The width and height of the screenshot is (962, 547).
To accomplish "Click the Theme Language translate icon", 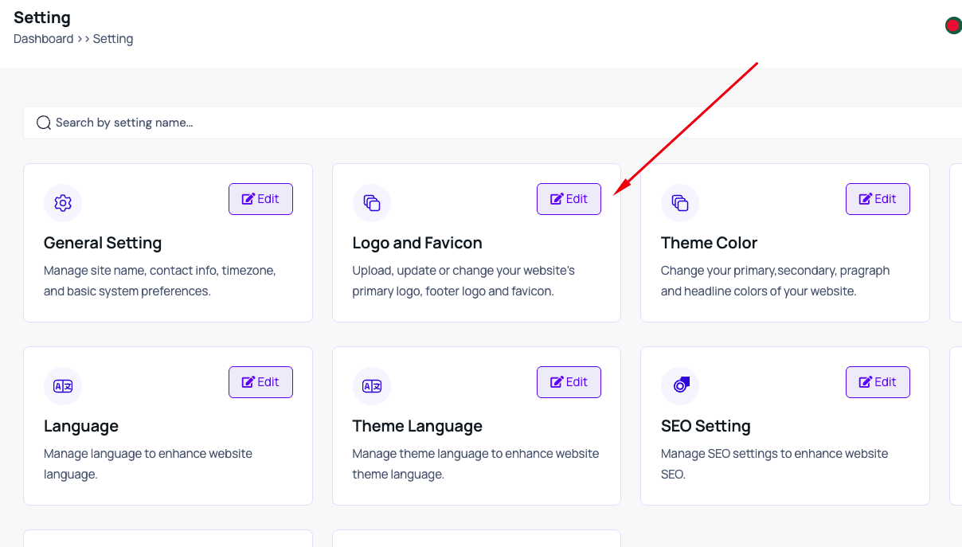I will point(372,386).
